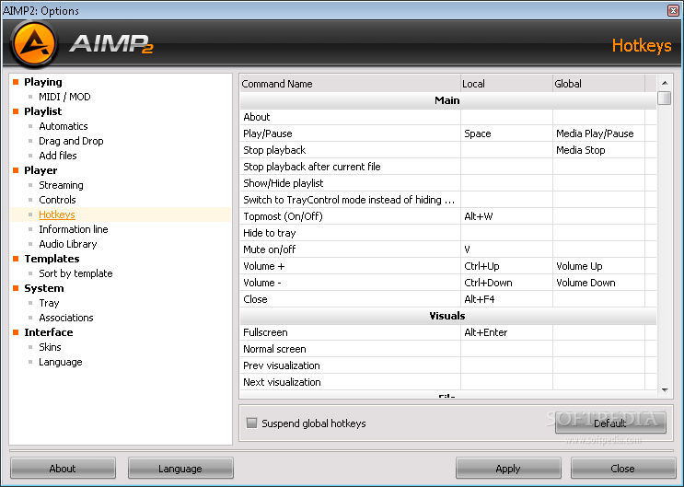
Task: Click the scrollbar down arrow in hotkeys list
Action: click(665, 390)
